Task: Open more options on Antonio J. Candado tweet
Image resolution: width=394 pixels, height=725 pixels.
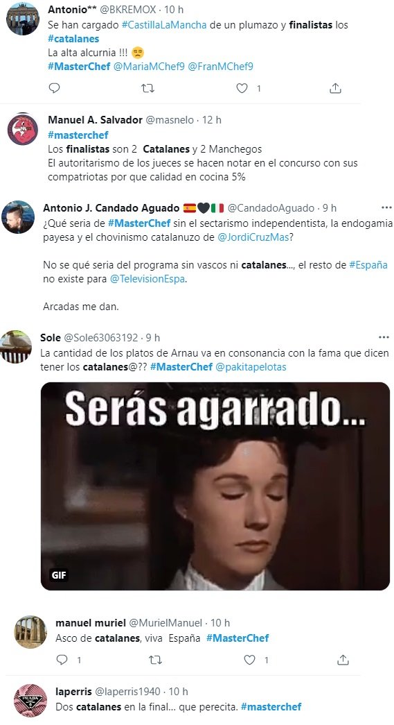Action: coord(386,207)
